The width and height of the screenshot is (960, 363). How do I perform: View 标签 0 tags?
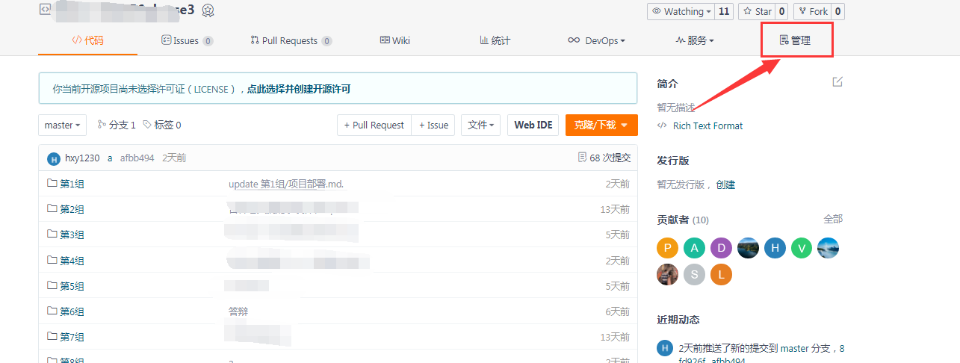[x=162, y=125]
